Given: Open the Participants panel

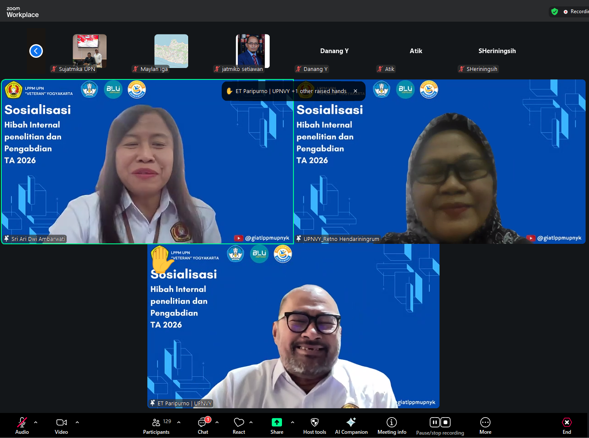Looking at the screenshot, I should click(x=156, y=426).
